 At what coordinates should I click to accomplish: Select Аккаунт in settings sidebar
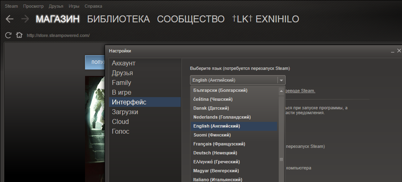point(145,63)
